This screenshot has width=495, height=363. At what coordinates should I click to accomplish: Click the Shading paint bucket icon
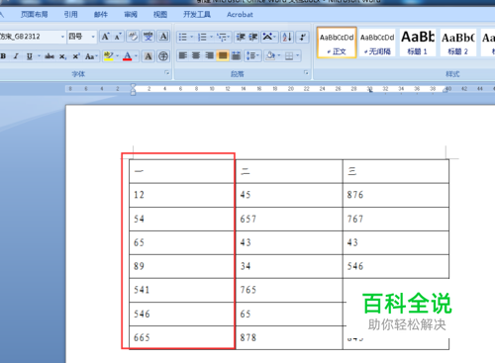coord(270,55)
